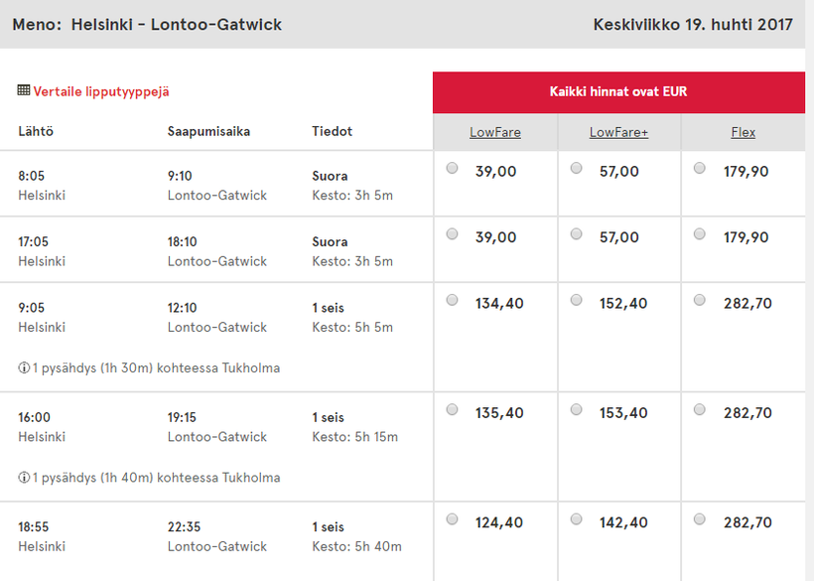Select 134,40 LowFare for 9:05 flight
This screenshot has width=814, height=581.
click(453, 300)
